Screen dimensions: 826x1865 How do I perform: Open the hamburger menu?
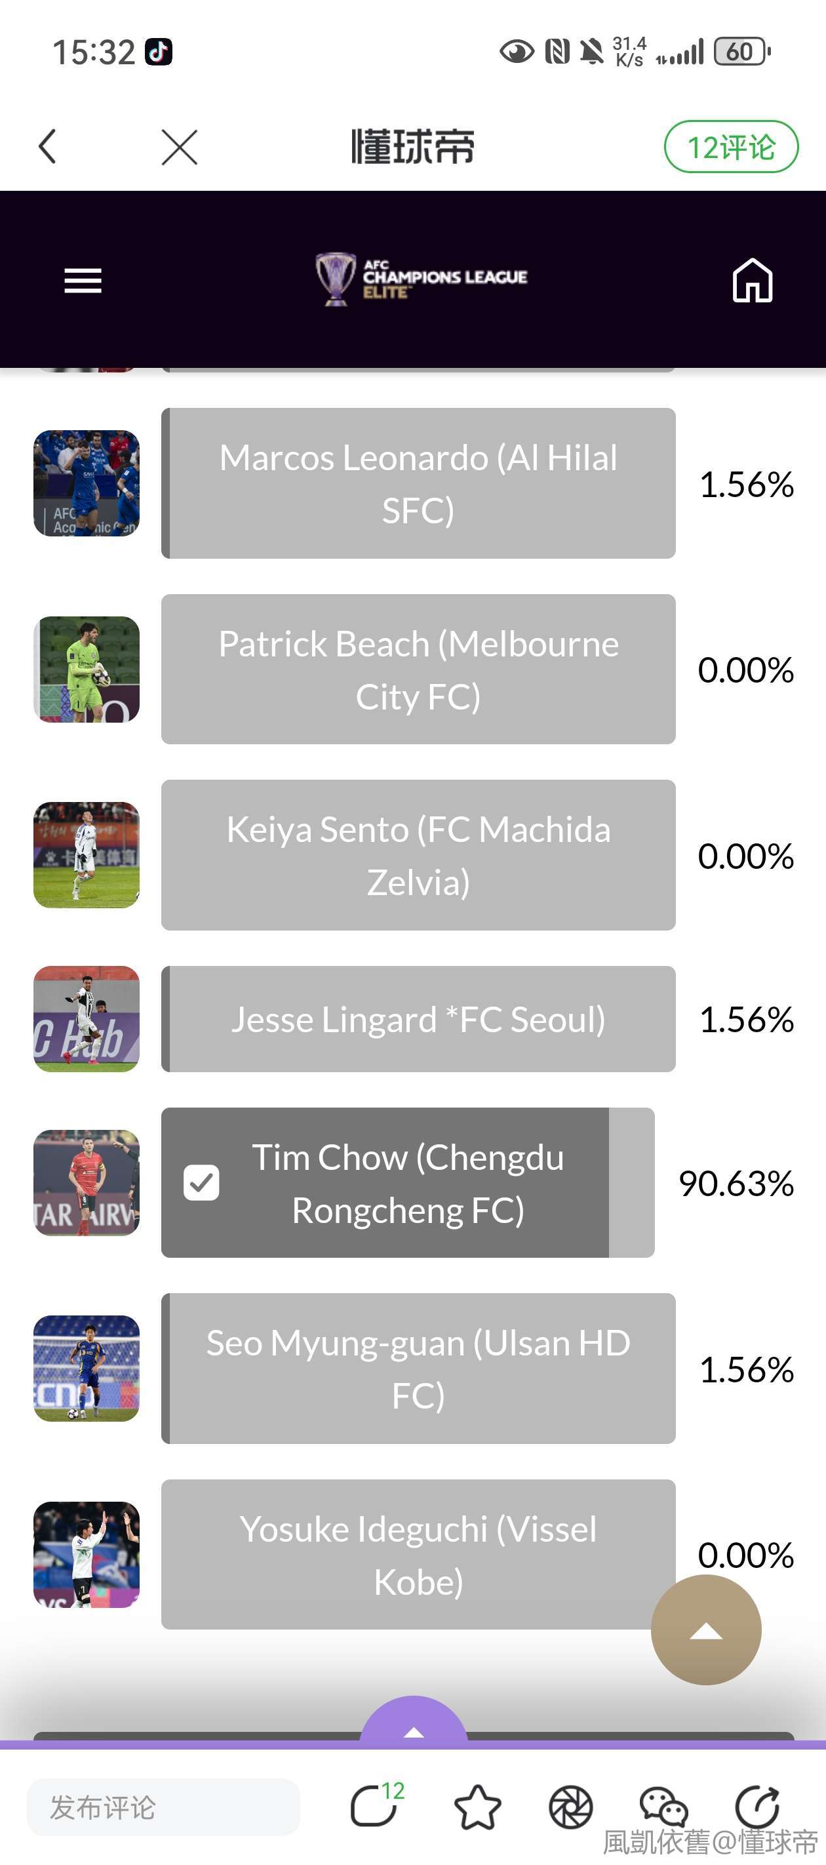pyautogui.click(x=83, y=280)
